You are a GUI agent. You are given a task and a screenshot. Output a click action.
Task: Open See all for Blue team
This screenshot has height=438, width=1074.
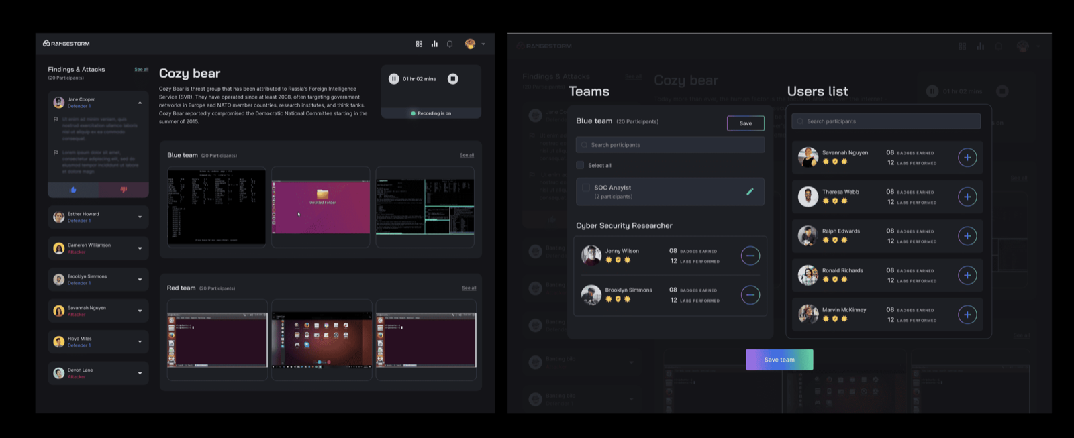click(467, 155)
